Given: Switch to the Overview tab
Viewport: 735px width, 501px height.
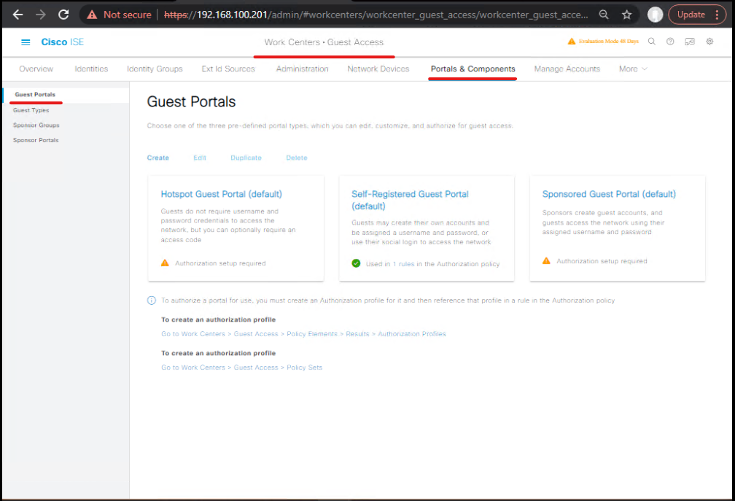Looking at the screenshot, I should (36, 69).
